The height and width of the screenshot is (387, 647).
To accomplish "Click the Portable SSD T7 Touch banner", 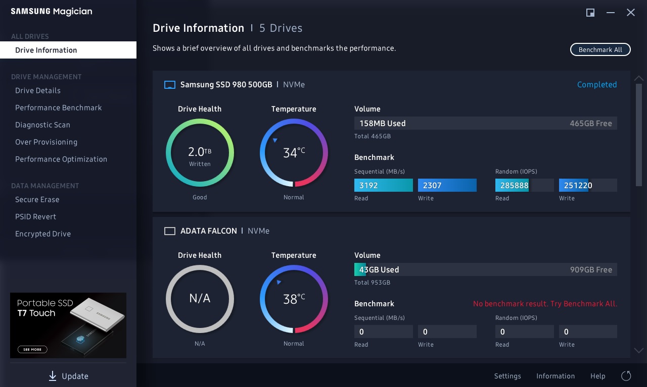I will click(68, 325).
